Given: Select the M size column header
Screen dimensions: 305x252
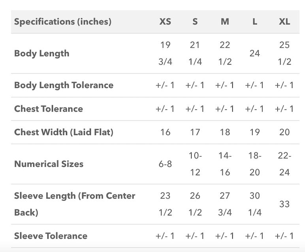Looking at the screenshot, I should tap(225, 22).
